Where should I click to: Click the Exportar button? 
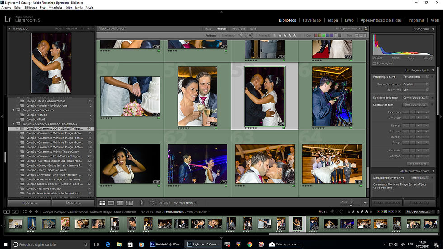click(73, 203)
